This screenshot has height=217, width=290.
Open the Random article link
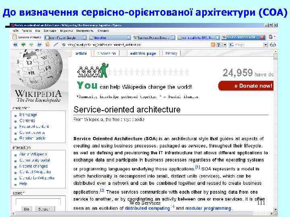33,138
